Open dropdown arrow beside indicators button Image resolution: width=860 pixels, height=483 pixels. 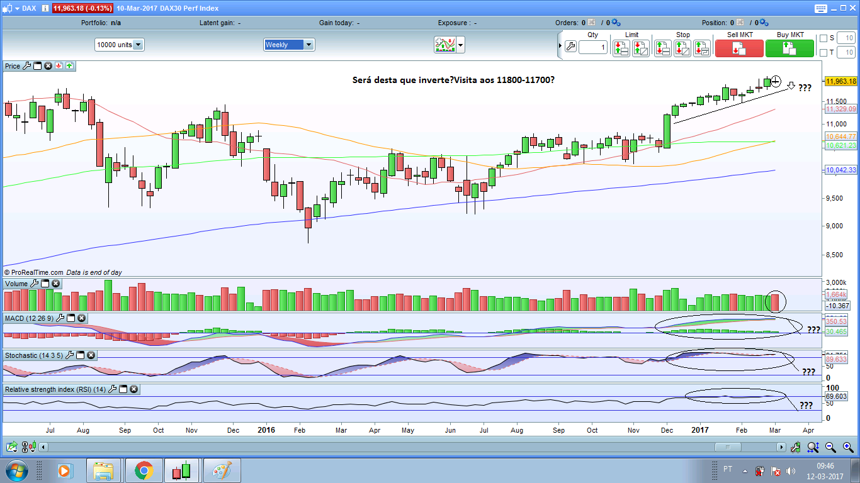(x=461, y=45)
